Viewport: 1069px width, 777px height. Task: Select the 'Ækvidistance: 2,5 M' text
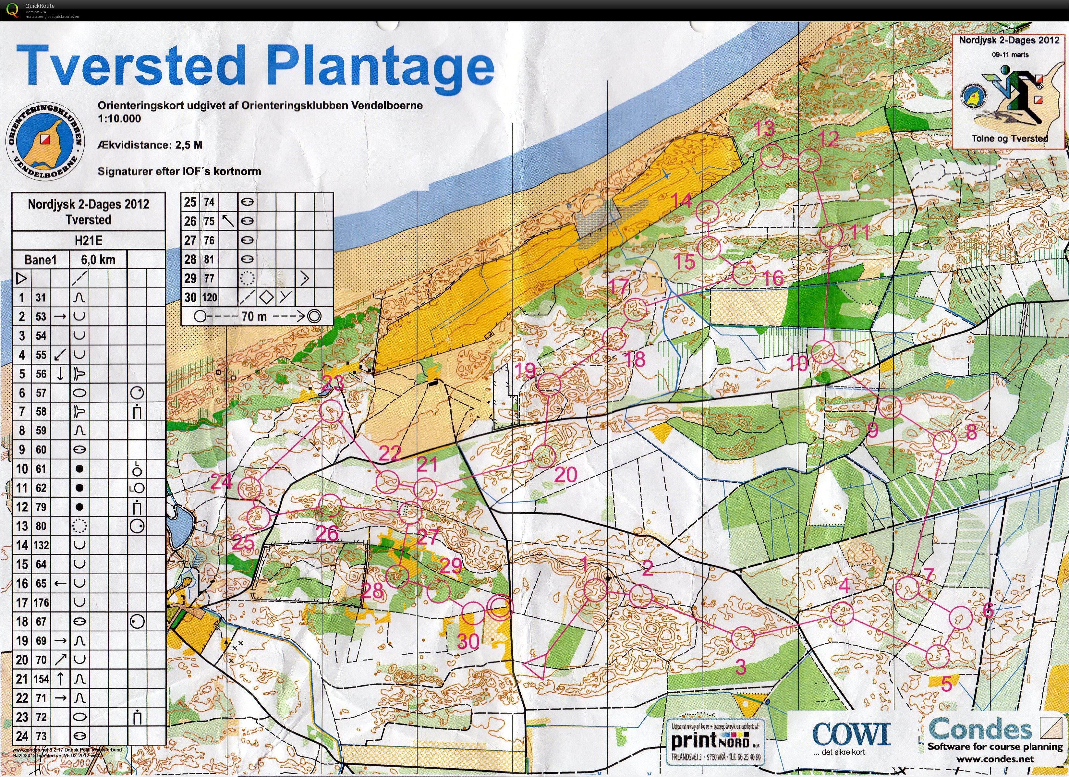pos(150,145)
